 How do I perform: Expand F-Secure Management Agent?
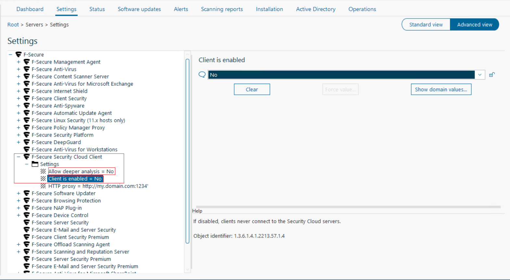[x=19, y=62]
